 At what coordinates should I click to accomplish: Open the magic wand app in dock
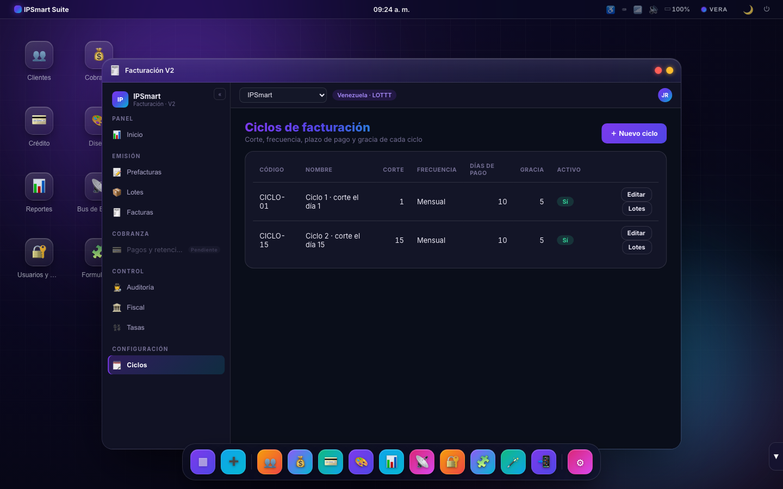513,462
